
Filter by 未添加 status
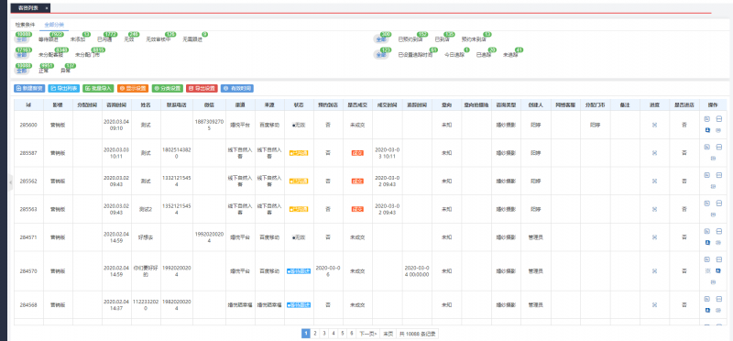click(x=78, y=39)
